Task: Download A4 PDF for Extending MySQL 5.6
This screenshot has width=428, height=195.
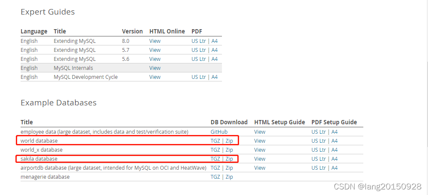Action: 215,59
